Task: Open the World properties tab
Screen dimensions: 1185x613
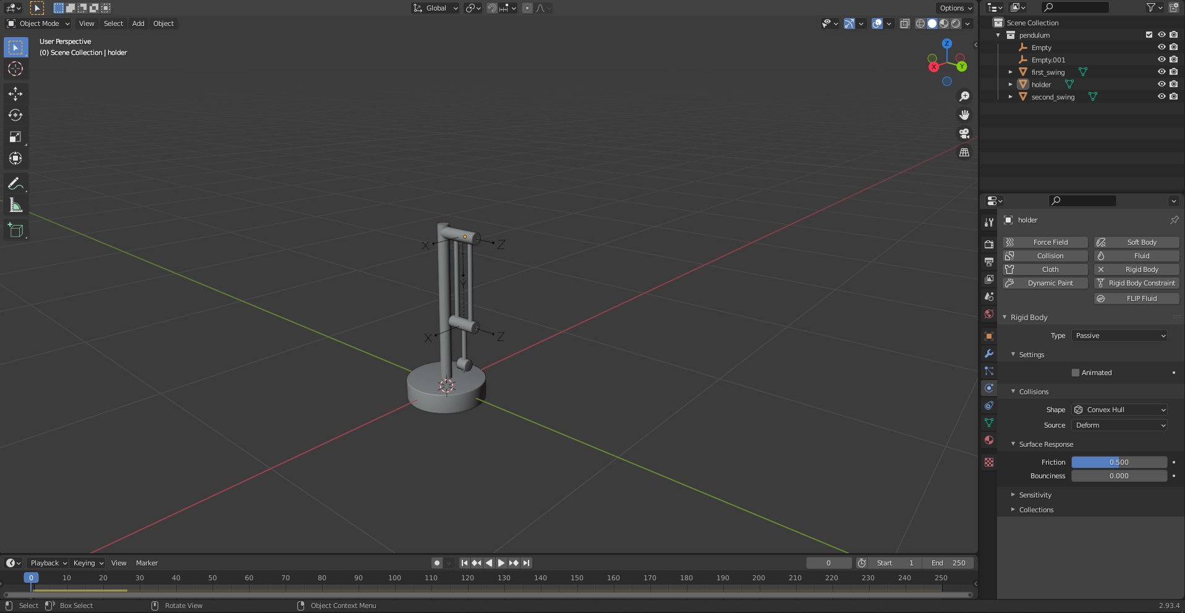Action: 989,314
